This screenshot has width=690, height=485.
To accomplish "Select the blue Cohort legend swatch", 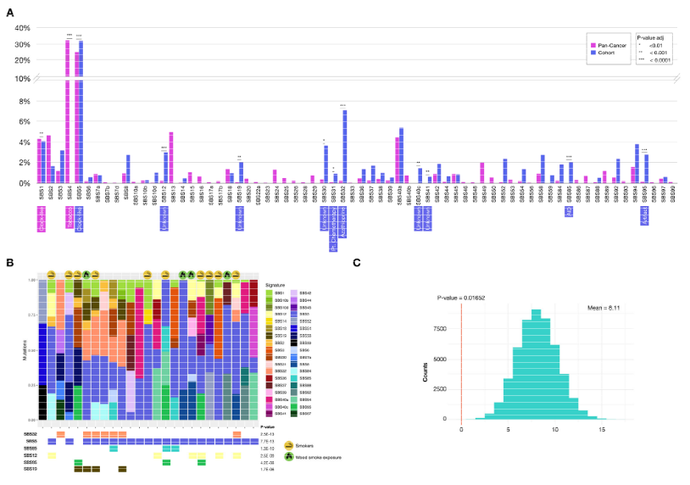I will (x=593, y=53).
